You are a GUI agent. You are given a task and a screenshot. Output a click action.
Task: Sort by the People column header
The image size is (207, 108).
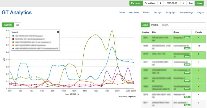[199, 32]
